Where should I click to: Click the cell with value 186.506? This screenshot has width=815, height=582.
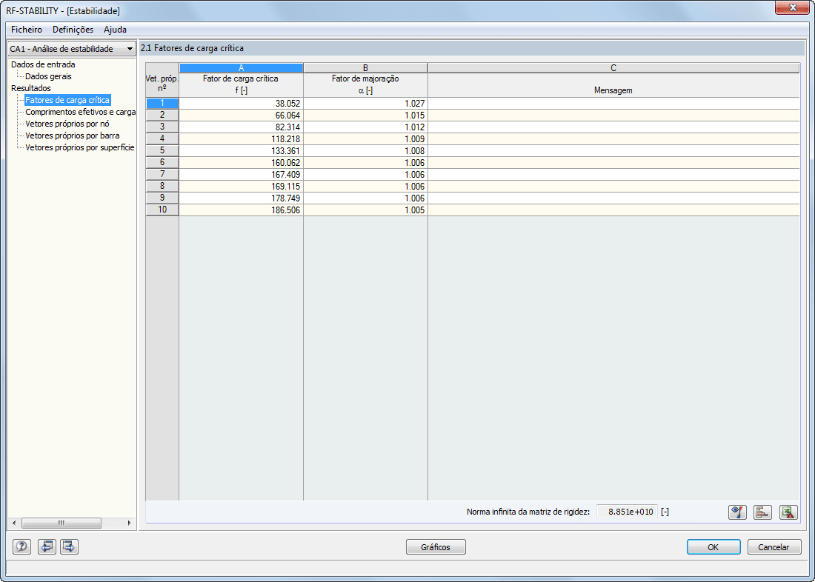[242, 210]
